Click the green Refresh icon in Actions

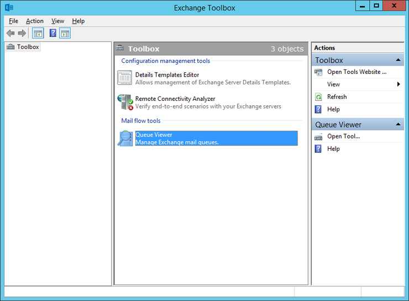[318, 97]
